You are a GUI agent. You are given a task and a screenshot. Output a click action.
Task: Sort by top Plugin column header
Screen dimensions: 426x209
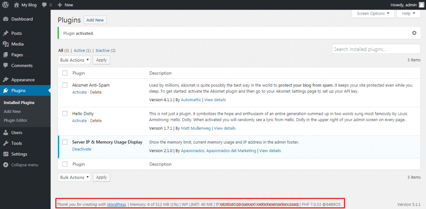[x=79, y=73]
